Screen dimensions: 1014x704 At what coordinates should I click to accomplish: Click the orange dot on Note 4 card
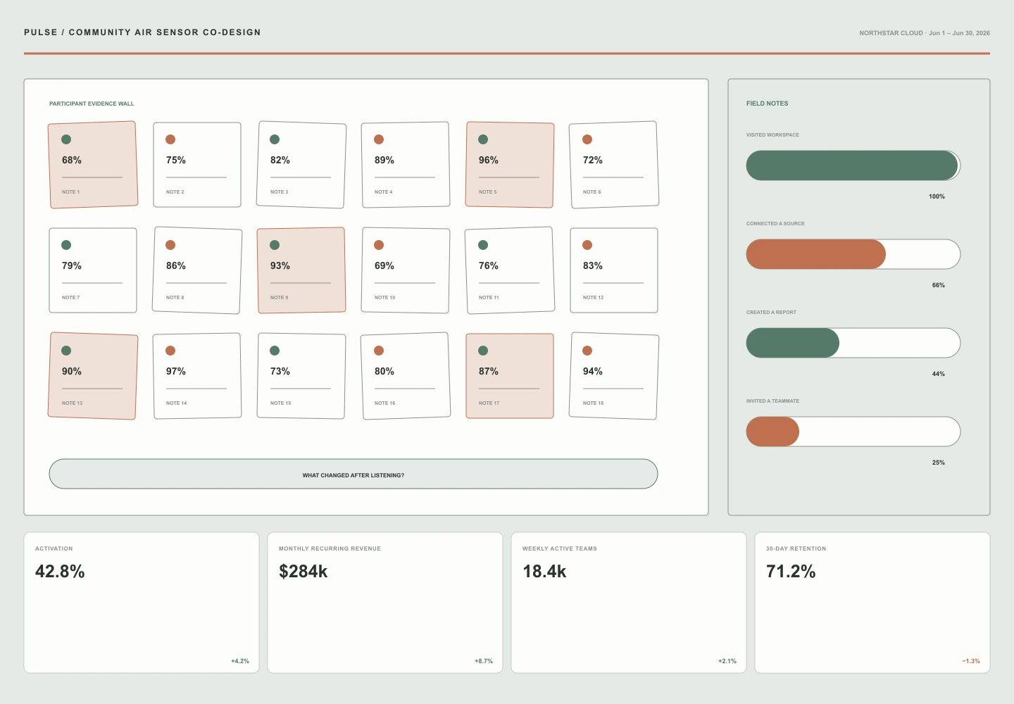coord(379,139)
